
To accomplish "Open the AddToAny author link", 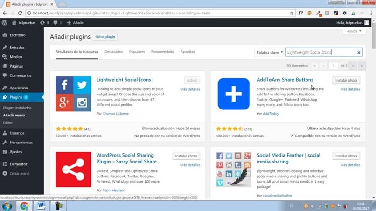I will tap(271, 114).
